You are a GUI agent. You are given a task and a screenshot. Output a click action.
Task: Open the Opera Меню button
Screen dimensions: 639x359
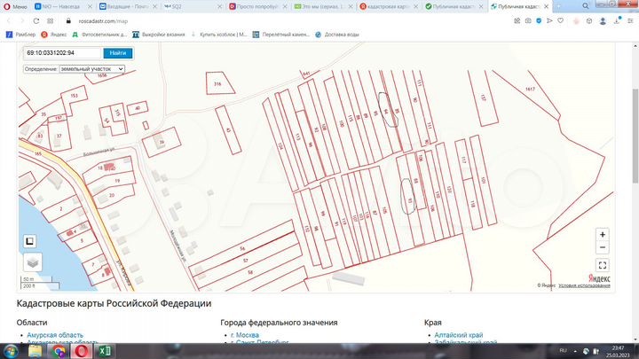pos(15,6)
